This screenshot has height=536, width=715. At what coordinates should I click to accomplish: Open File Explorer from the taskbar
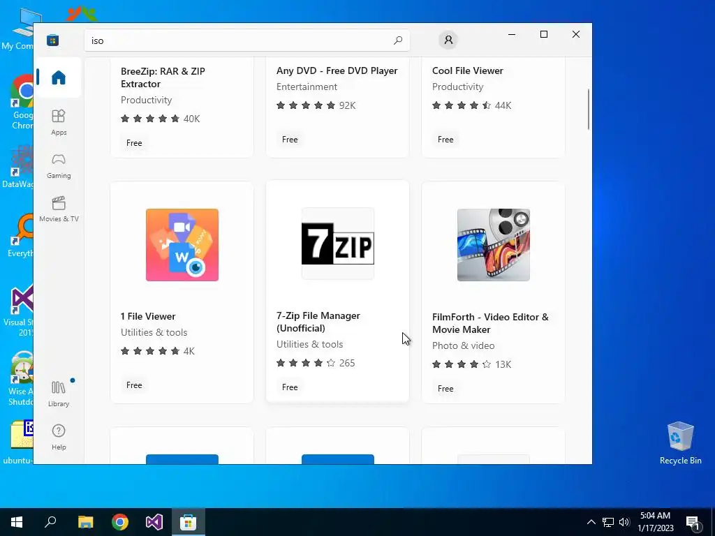tap(85, 522)
